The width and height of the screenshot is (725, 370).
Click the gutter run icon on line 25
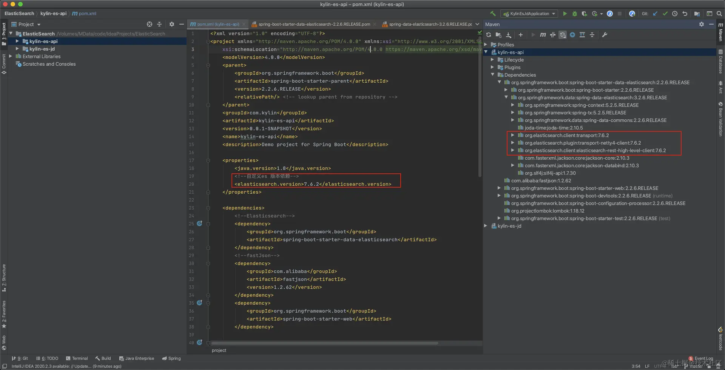pos(199,224)
